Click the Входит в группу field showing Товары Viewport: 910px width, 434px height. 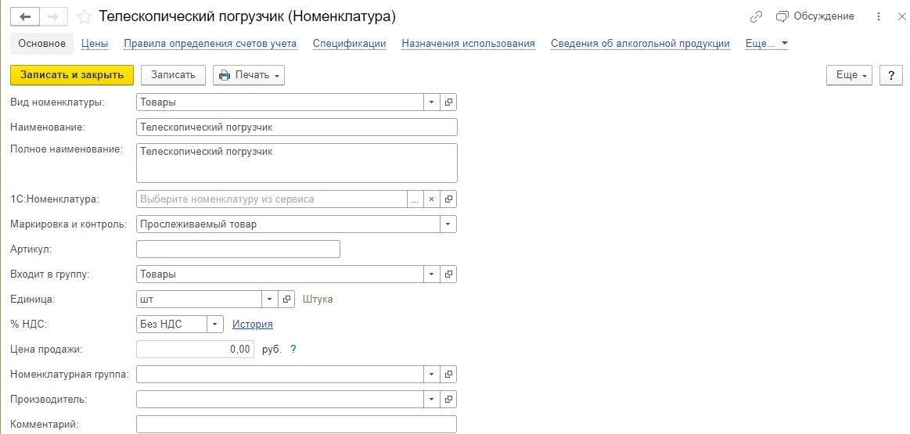(x=280, y=274)
